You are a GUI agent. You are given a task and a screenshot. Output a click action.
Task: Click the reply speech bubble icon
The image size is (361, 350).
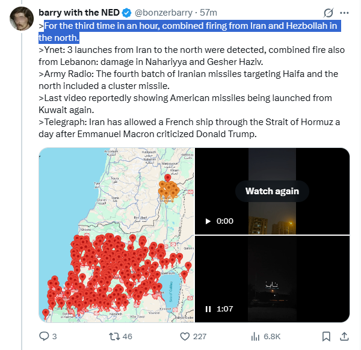(x=44, y=336)
